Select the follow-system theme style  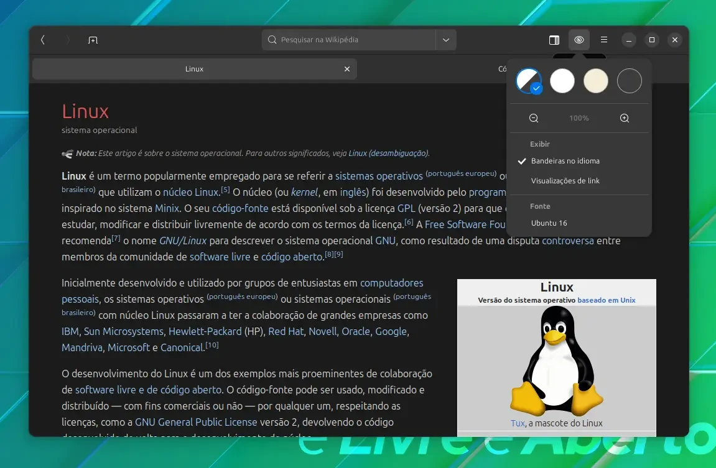point(529,81)
